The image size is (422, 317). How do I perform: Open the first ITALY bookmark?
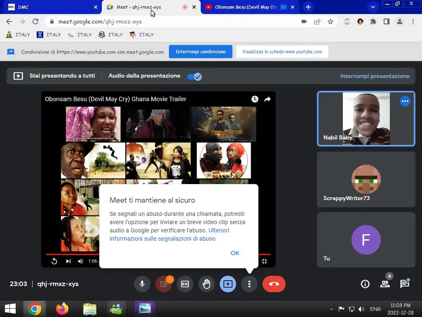click(18, 35)
